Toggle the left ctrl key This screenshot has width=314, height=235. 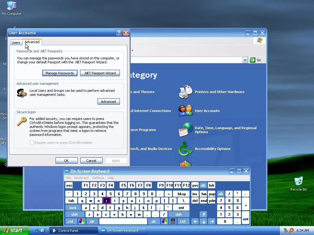[70, 222]
